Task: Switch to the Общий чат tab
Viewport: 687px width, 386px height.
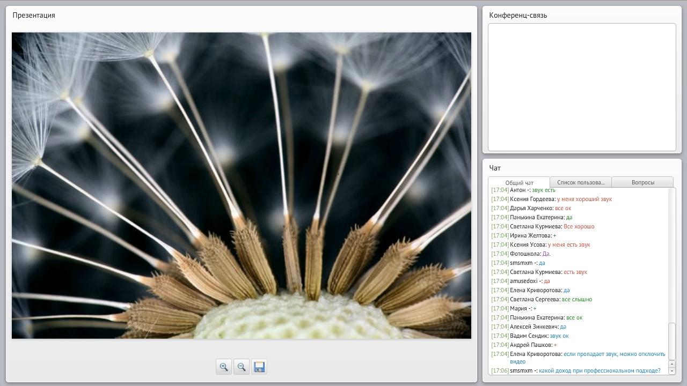Action: [519, 183]
